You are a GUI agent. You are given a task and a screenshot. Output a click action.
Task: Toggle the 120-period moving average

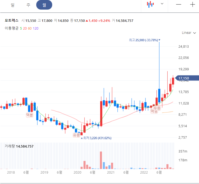coord(36,28)
